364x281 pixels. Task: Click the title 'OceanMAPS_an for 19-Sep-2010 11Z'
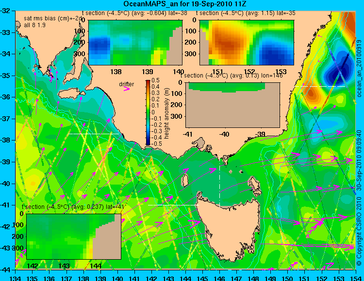[x=184, y=4]
